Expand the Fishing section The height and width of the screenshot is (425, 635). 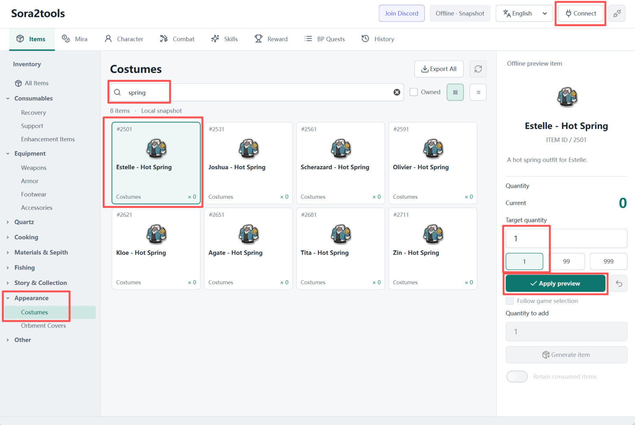click(x=8, y=268)
